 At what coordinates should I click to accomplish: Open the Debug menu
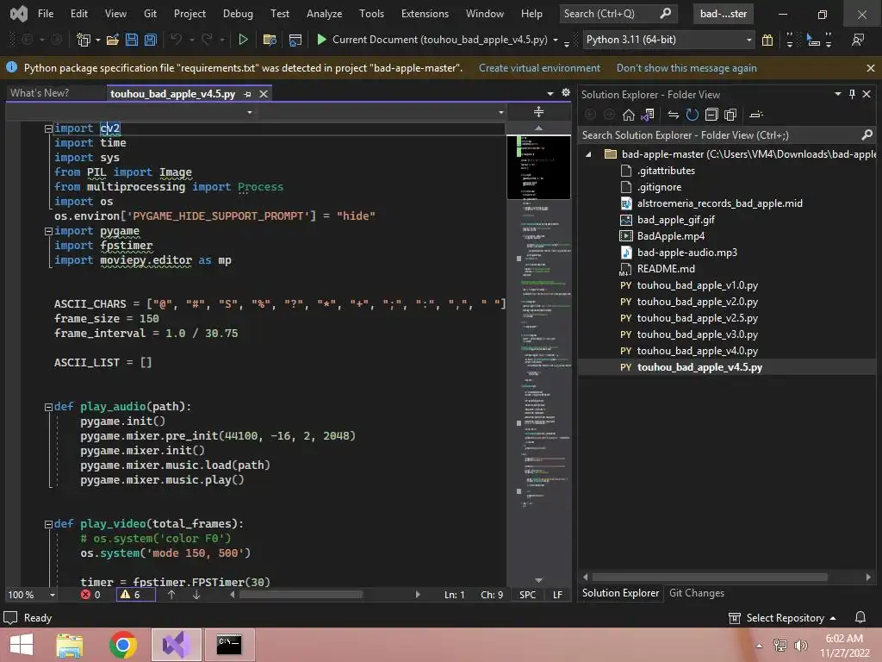tap(238, 14)
